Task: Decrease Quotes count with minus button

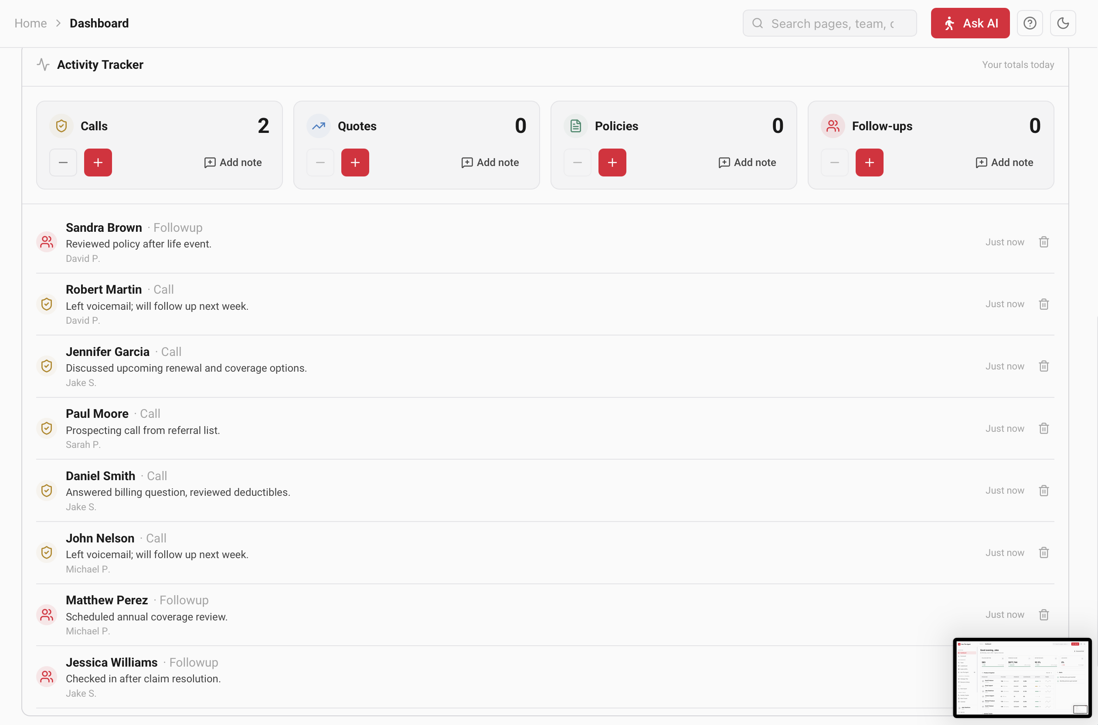Action: 320,162
